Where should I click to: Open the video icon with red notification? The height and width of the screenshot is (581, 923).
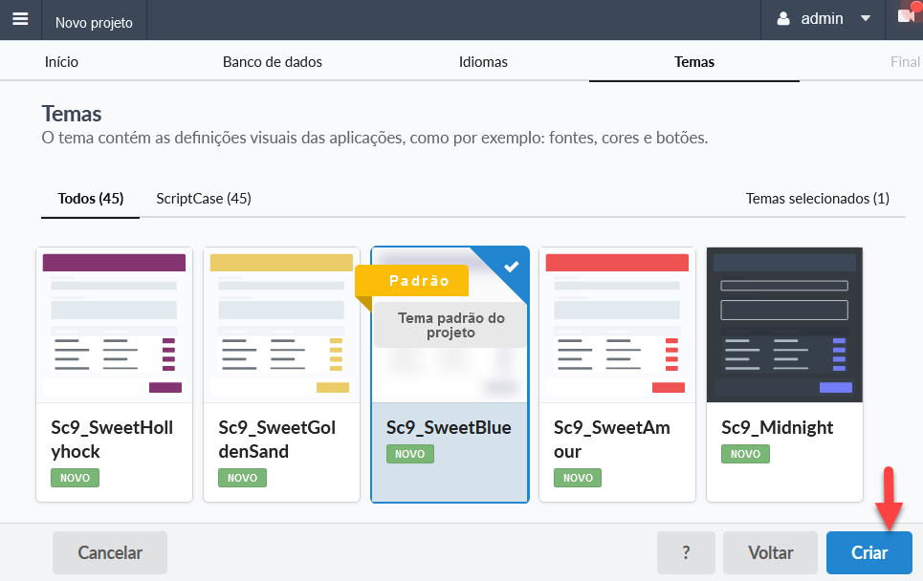coord(907,14)
